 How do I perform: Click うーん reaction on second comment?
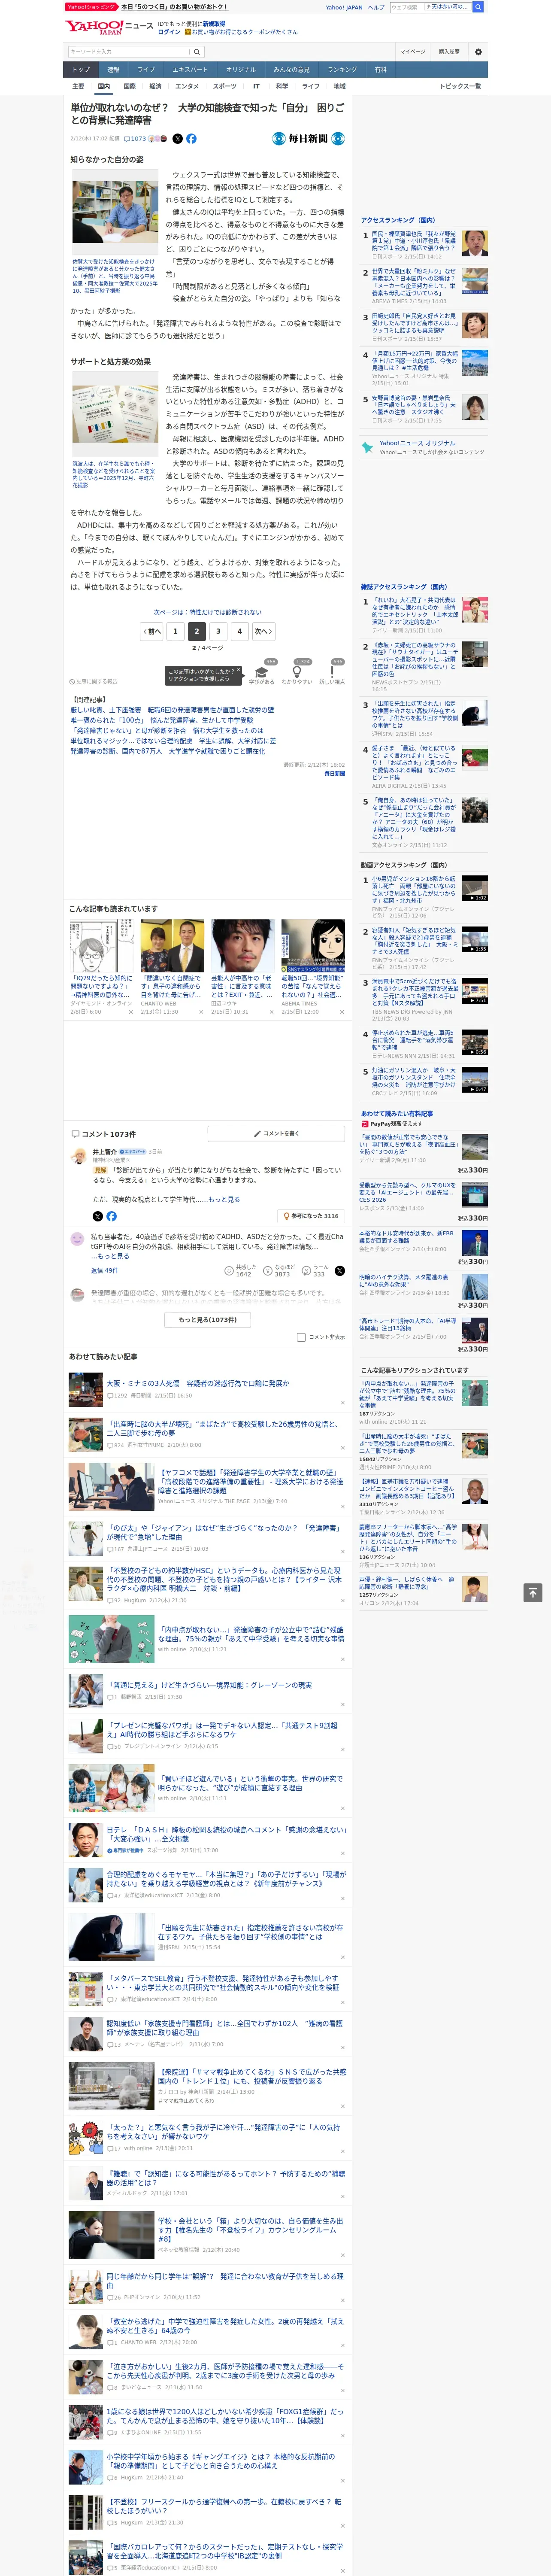[316, 1270]
